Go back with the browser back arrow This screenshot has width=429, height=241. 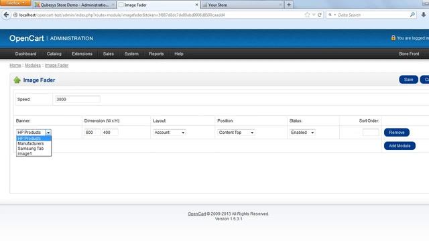click(x=6, y=15)
